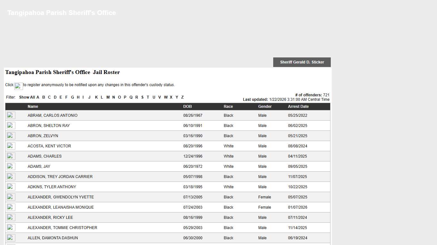Click notification icon for Alexander, Gwendolyn Yvette
Image resolution: width=437 pixels, height=245 pixels.
tap(11, 197)
